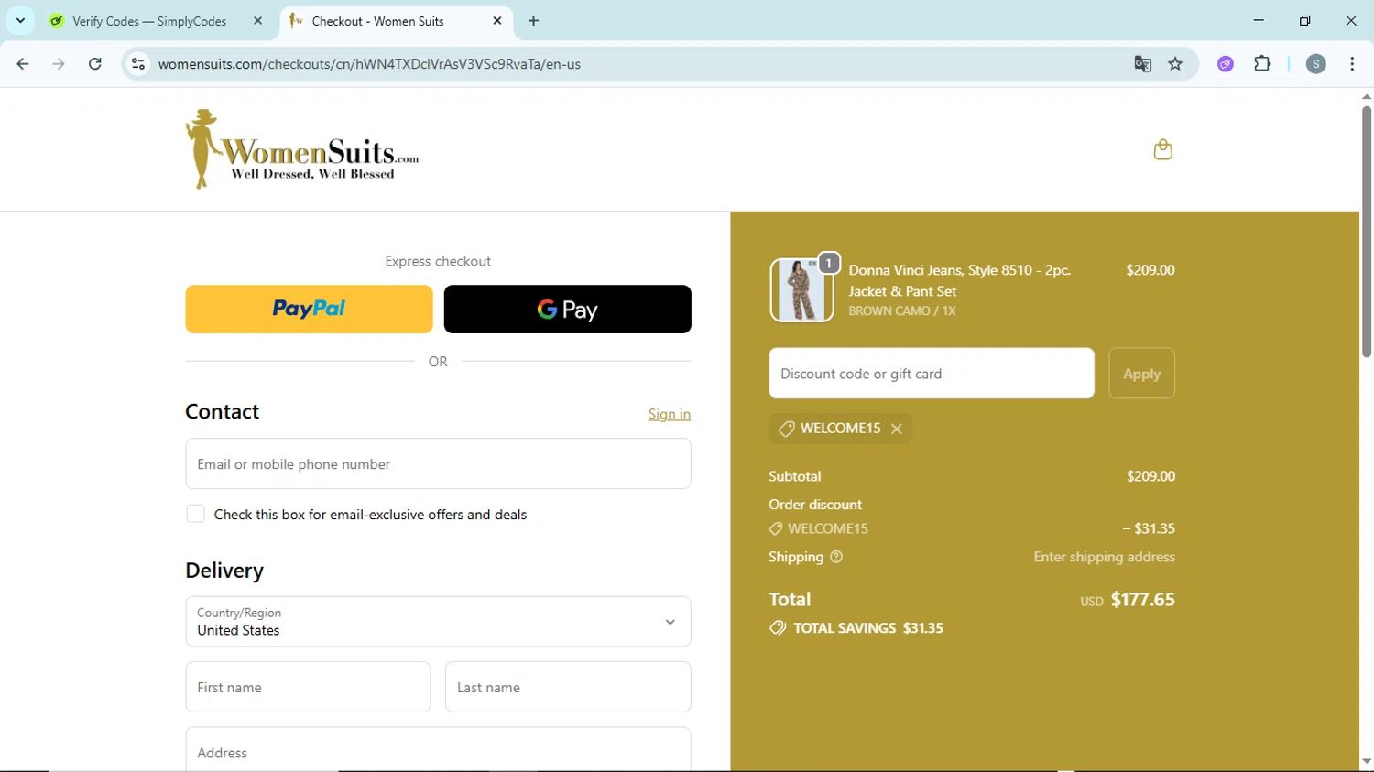This screenshot has width=1374, height=772.
Task: Click the Express checkout heading
Action: [438, 261]
